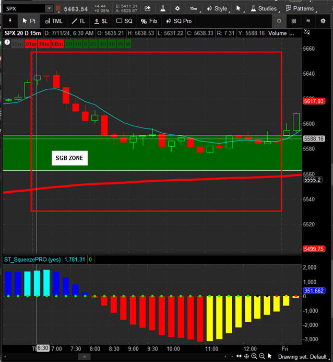Viewport: 333px width, 362px height.
Task: Click the red 60m squeeze label
Action: tap(57, 44)
